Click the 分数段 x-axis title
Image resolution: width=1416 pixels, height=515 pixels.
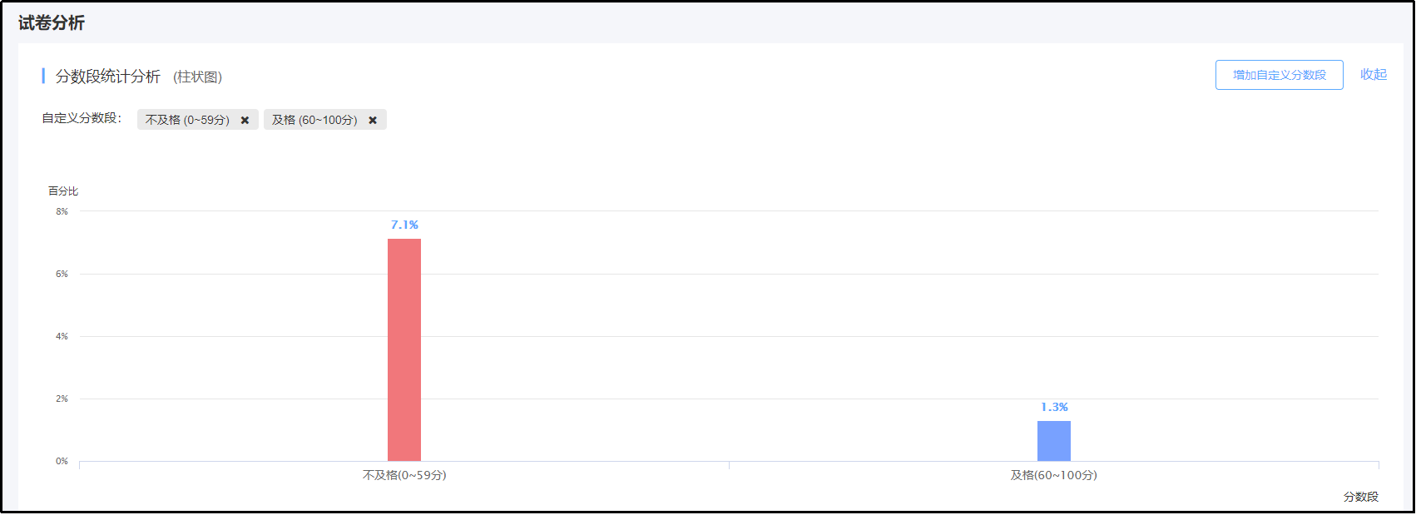(x=1360, y=497)
